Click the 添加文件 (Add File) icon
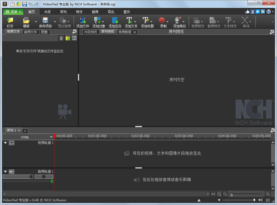The width and height of the screenshot is (277, 205). (83, 20)
